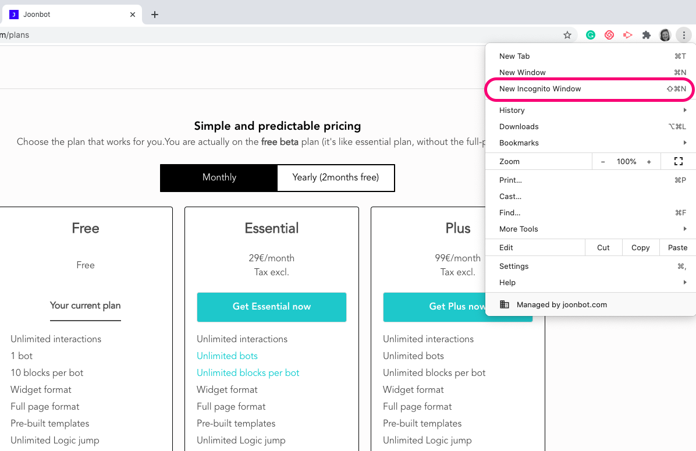The width and height of the screenshot is (696, 451).
Task: Click Paste in the Edit row
Action: [677, 248]
